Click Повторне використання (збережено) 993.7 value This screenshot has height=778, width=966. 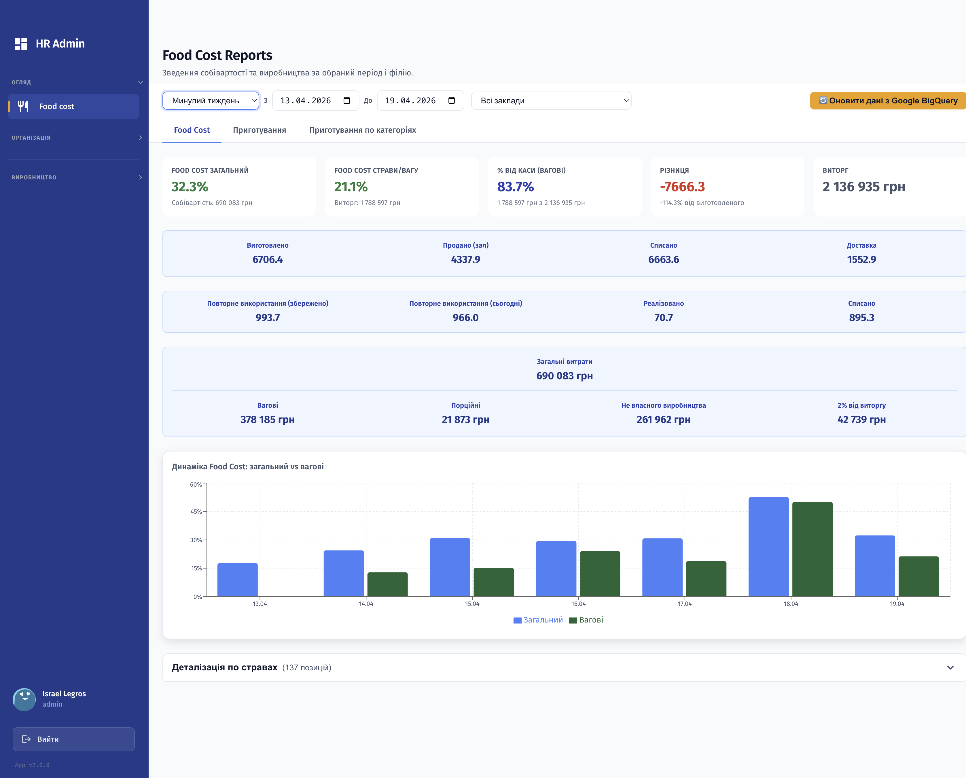pyautogui.click(x=268, y=318)
